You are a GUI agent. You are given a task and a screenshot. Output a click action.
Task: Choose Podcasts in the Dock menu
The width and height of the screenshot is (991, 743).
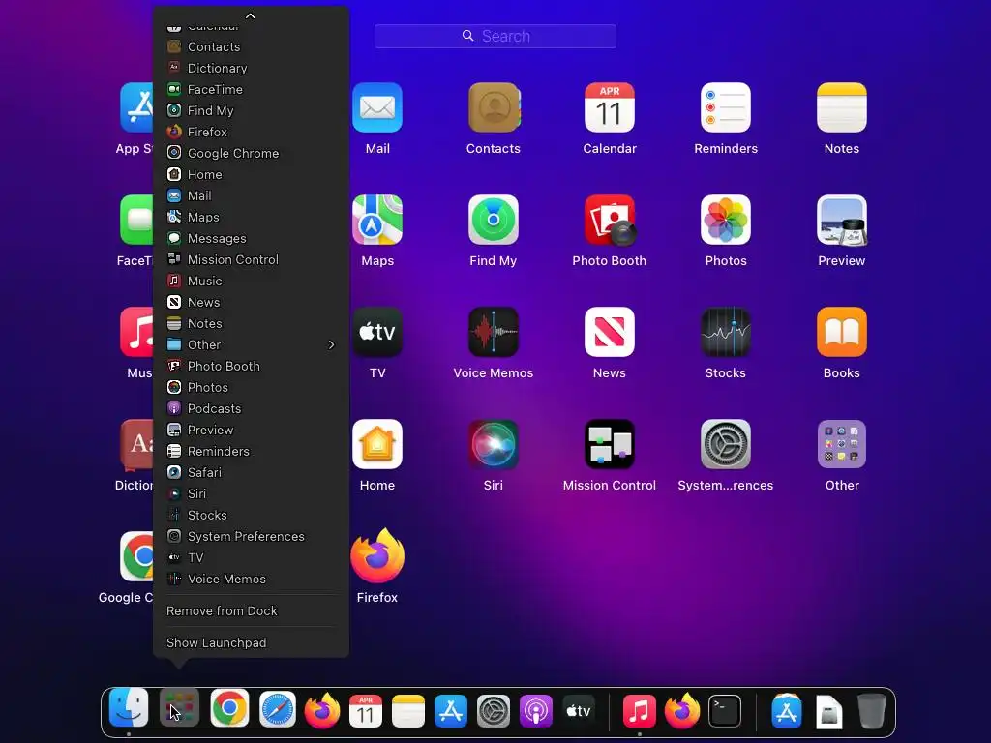pos(251,409)
